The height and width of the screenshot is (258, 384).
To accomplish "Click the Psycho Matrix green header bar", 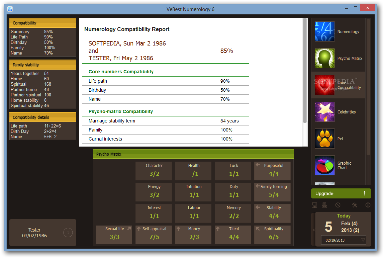I will coord(193,154).
